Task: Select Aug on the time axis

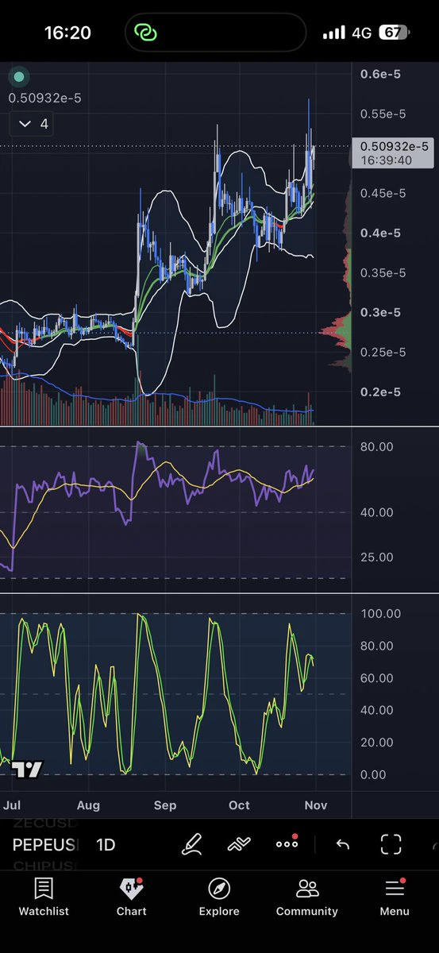Action: [88, 804]
